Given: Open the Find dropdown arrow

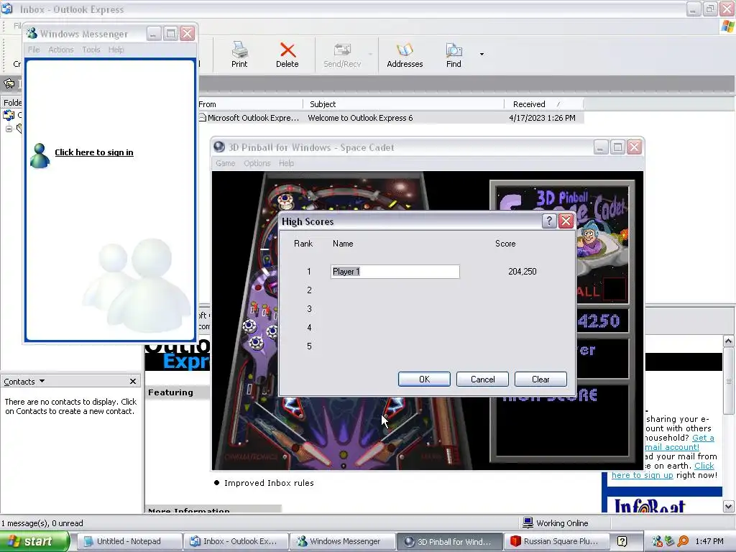Looking at the screenshot, I should click(x=482, y=55).
